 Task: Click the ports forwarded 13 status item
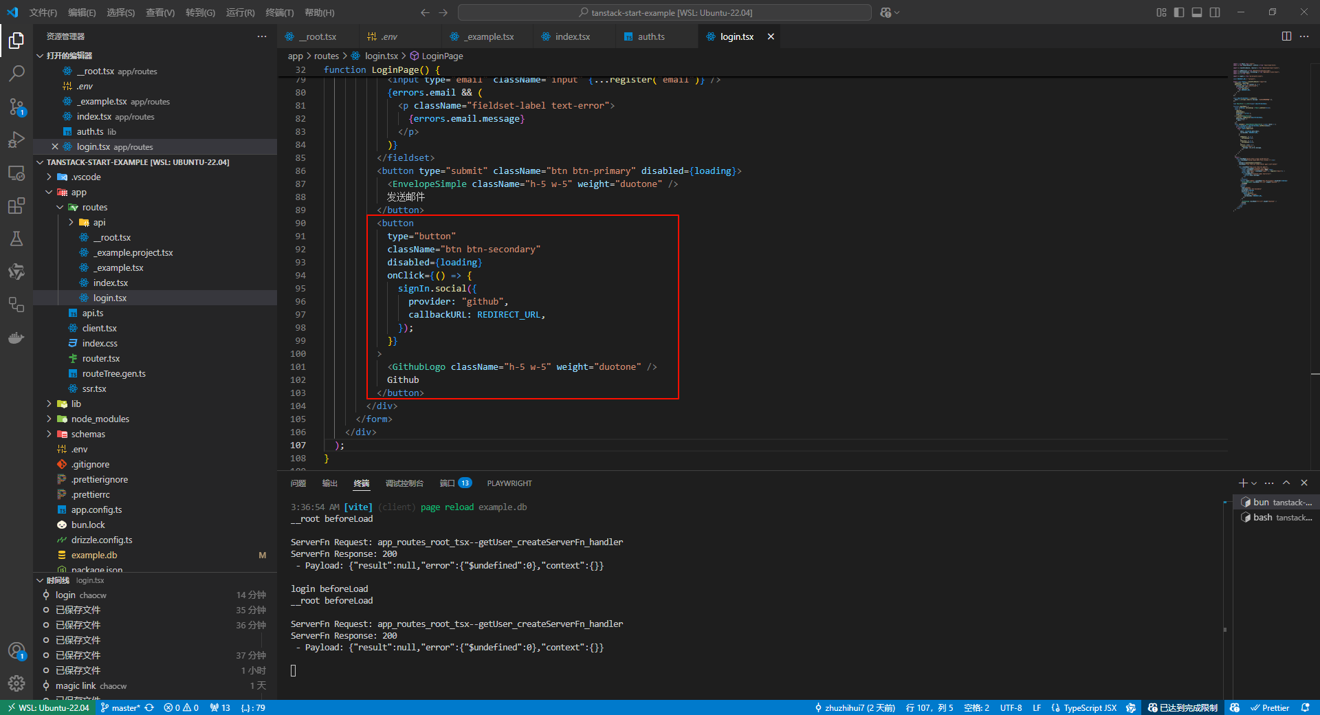point(220,707)
